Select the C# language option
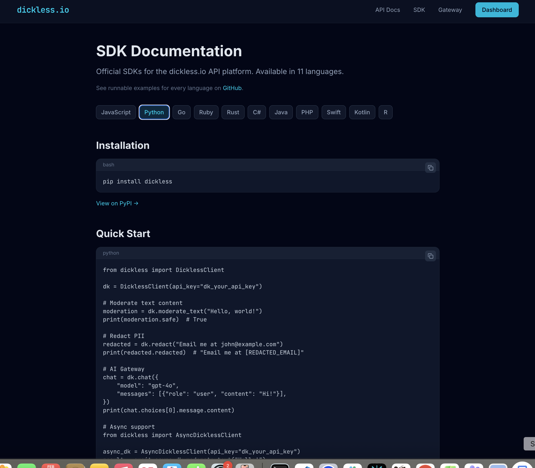Screen dimensions: 535x468 [257, 112]
